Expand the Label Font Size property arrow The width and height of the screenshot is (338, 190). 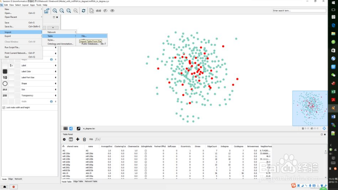point(56,78)
